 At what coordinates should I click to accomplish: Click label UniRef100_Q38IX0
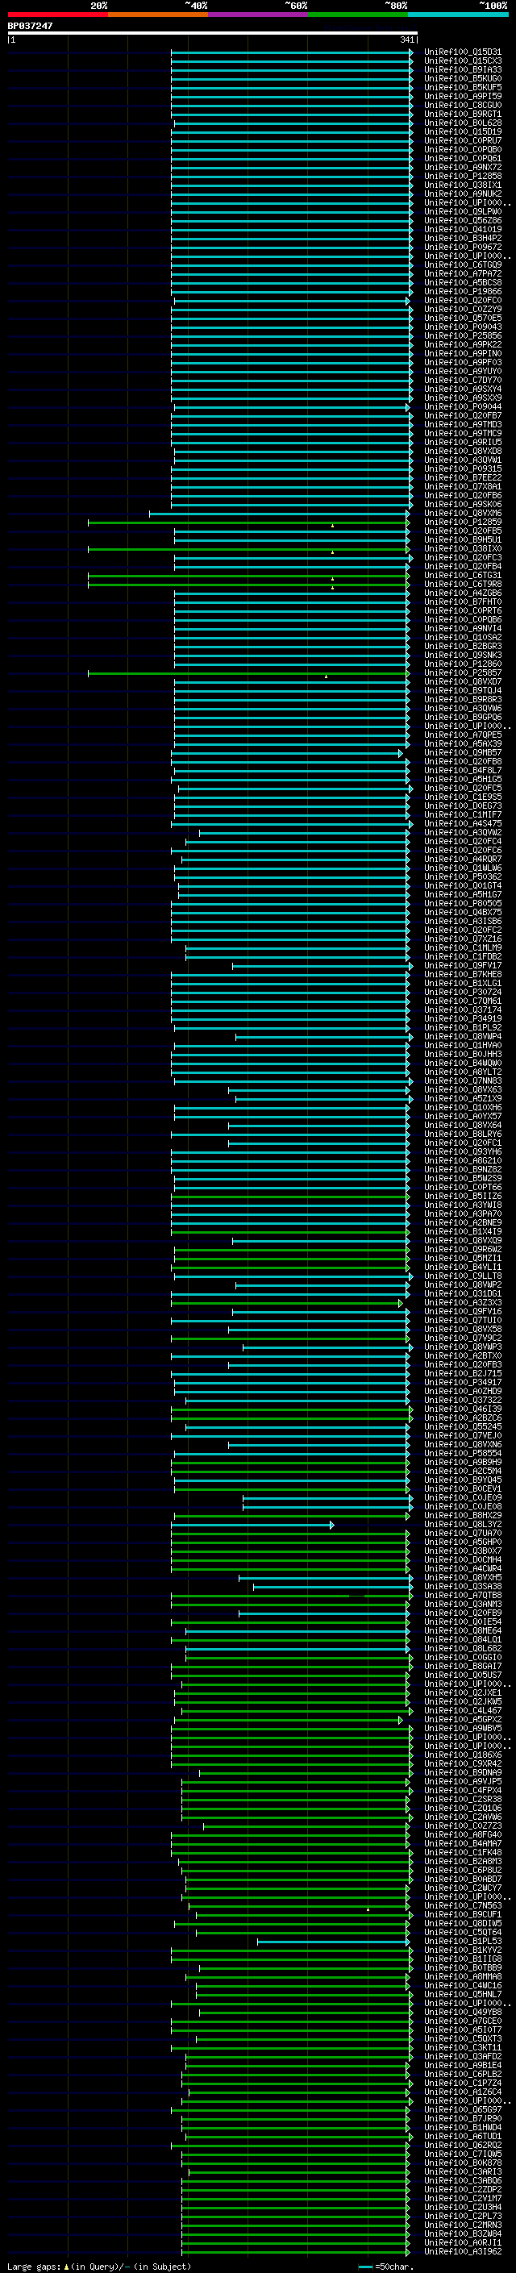pyautogui.click(x=462, y=549)
